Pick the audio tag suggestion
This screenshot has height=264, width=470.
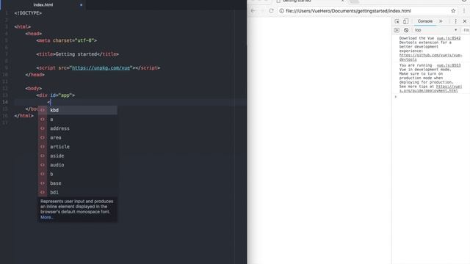77,165
